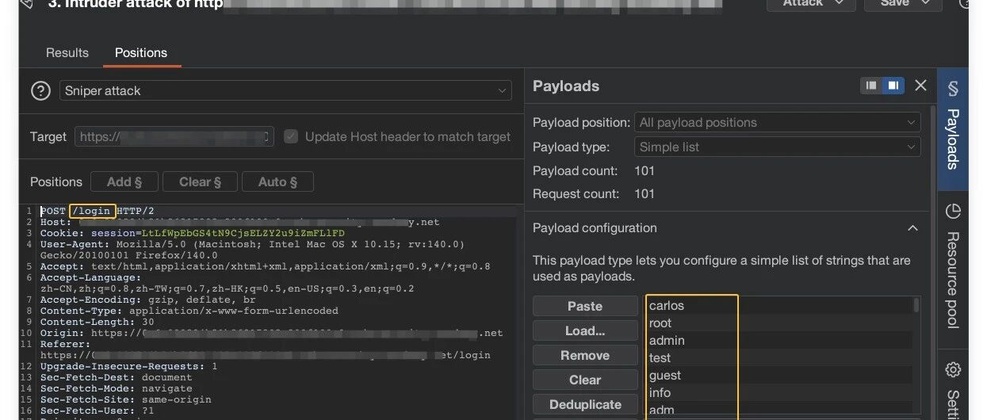
Task: Open the attack type help icon
Action: [40, 91]
